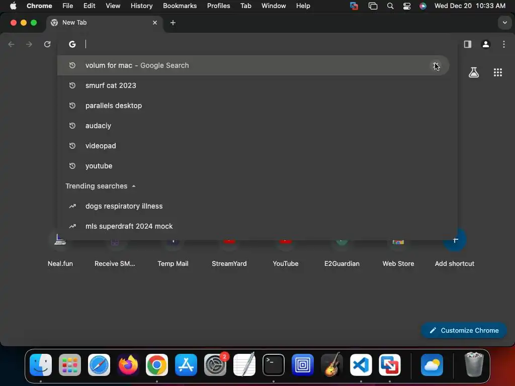Open the Edit menu
This screenshot has width=515, height=386.
pos(89,6)
